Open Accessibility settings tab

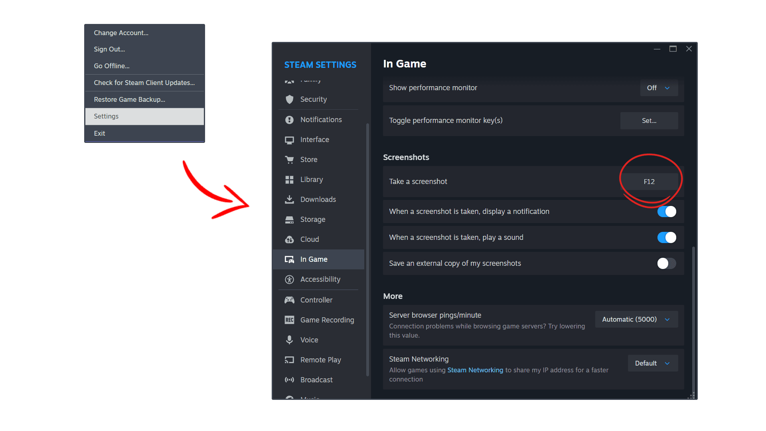point(318,279)
